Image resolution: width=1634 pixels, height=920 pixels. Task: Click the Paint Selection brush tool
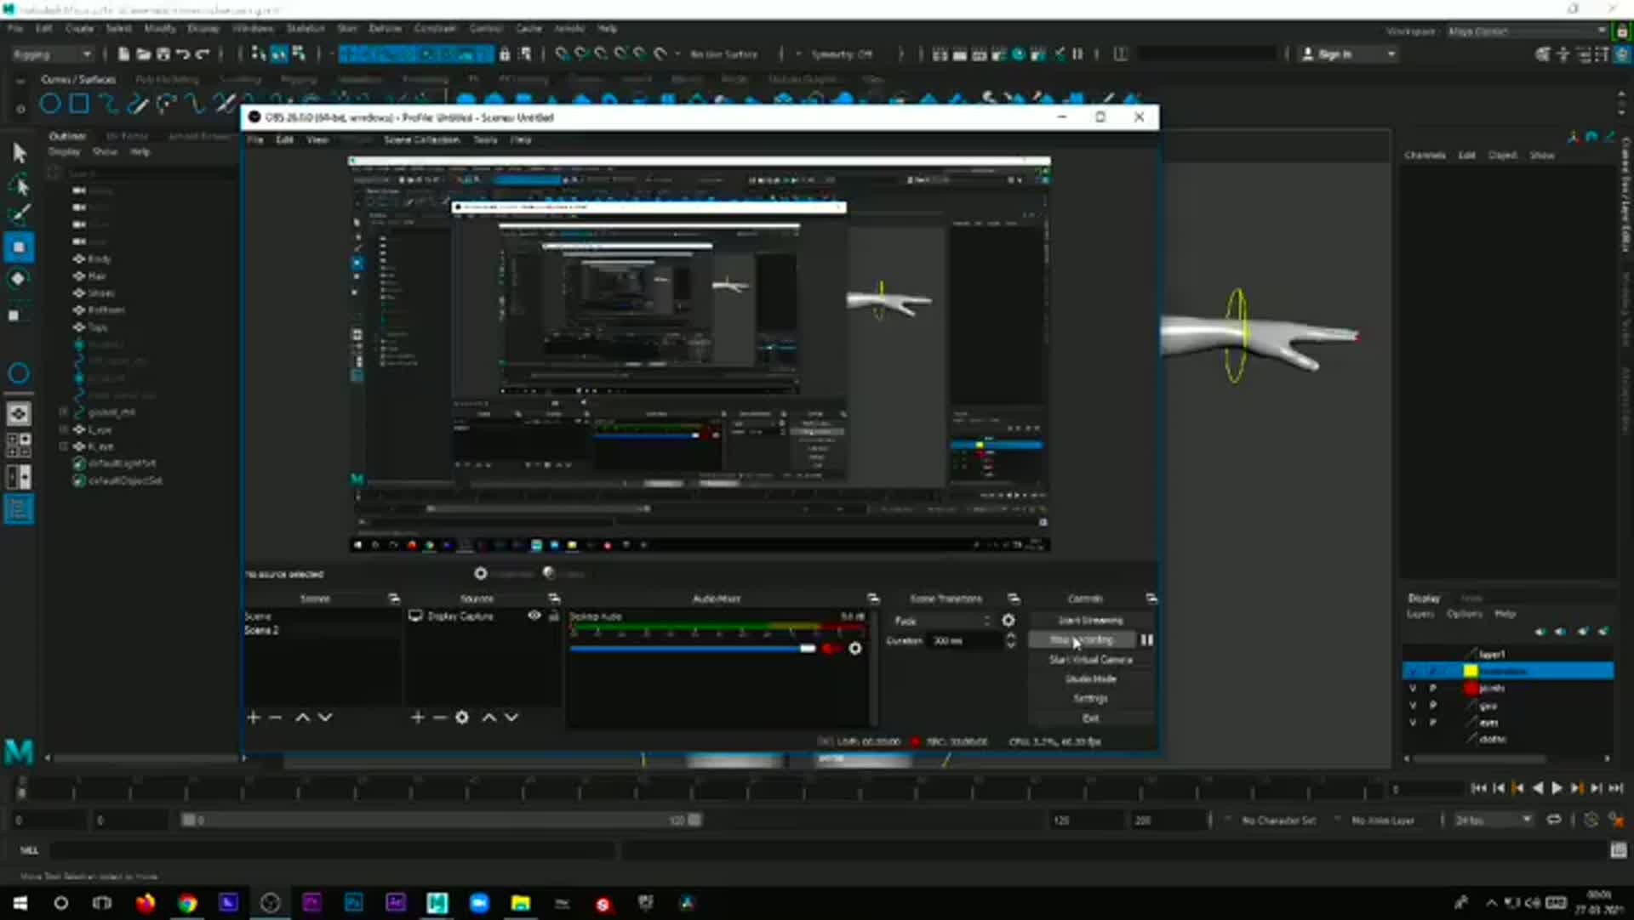click(19, 213)
